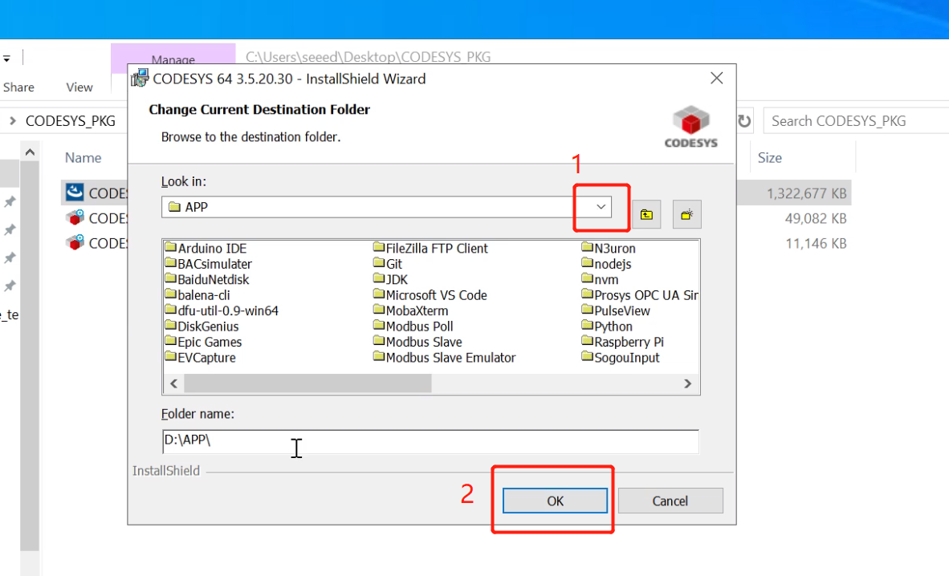
Task: Click the package icon of the 11,146 KB file
Action: tap(75, 242)
